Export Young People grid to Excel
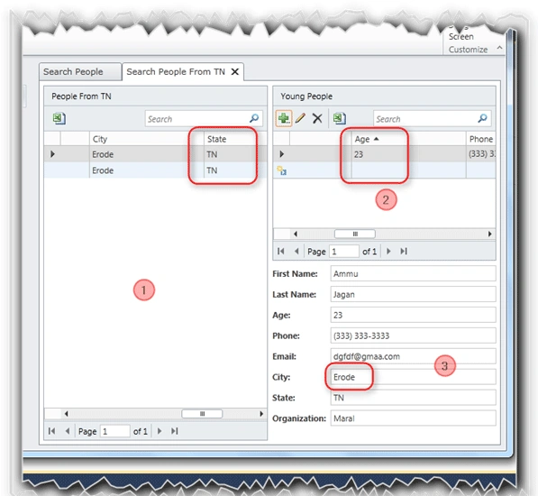Image resolution: width=538 pixels, height=496 pixels. click(340, 118)
